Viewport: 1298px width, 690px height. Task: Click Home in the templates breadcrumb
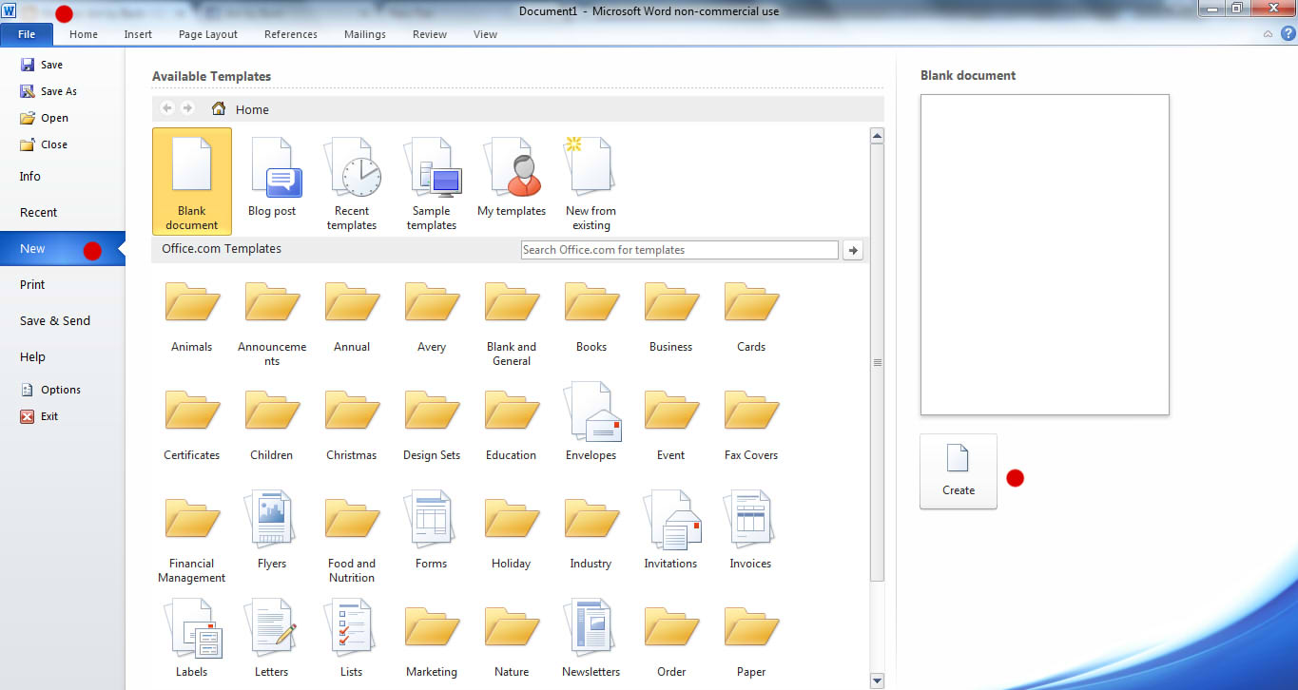pos(252,108)
